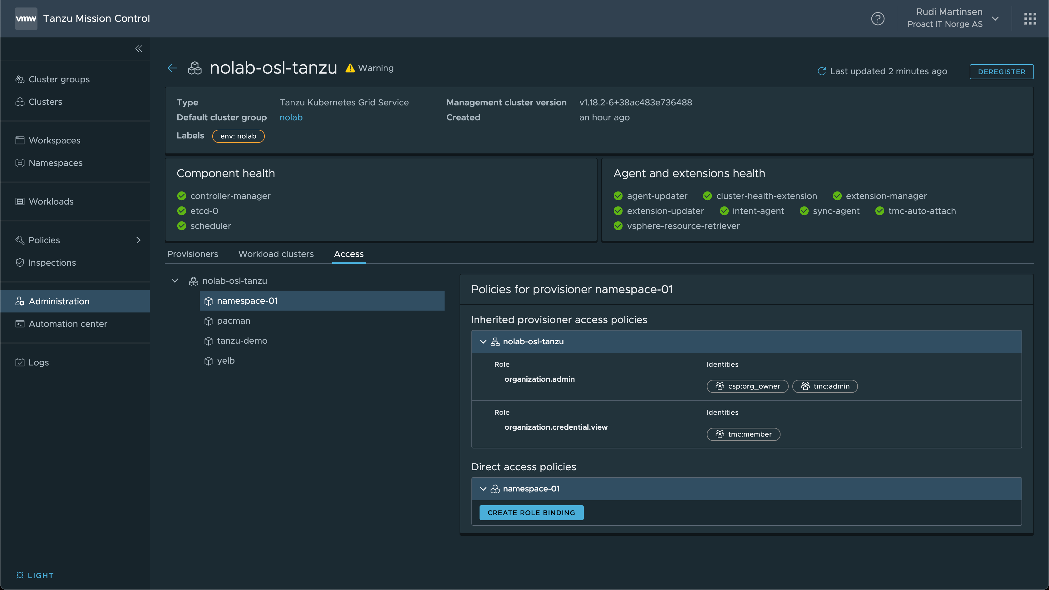1049x590 pixels.
Task: Click the Policies sidebar icon
Action: coord(19,239)
